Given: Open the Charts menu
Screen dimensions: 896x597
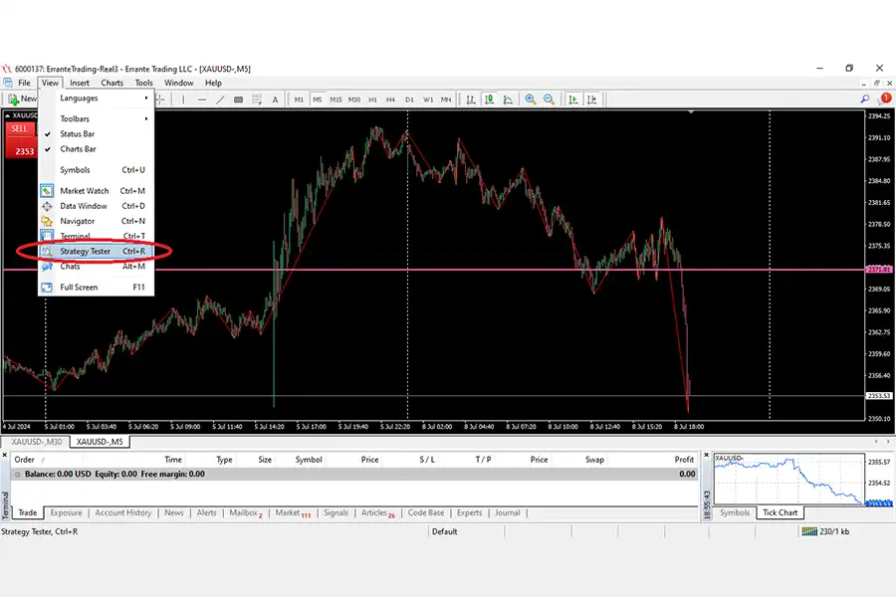Looking at the screenshot, I should pyautogui.click(x=112, y=83).
